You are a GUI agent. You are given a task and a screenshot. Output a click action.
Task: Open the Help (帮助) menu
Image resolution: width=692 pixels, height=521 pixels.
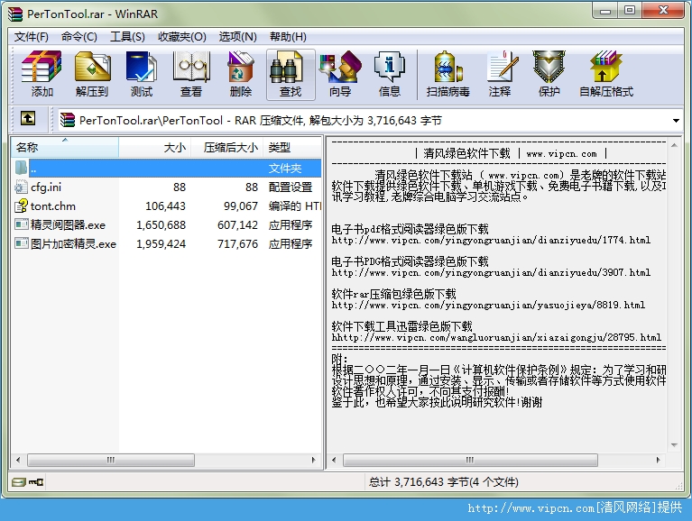(x=288, y=37)
